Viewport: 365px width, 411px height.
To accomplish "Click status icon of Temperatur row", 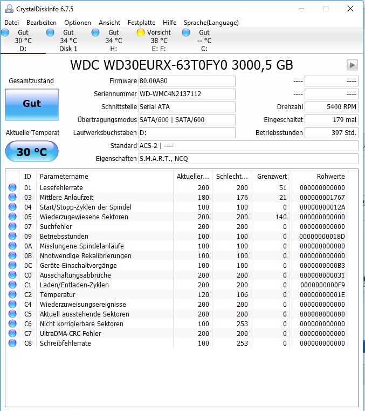I will [x=12, y=294].
